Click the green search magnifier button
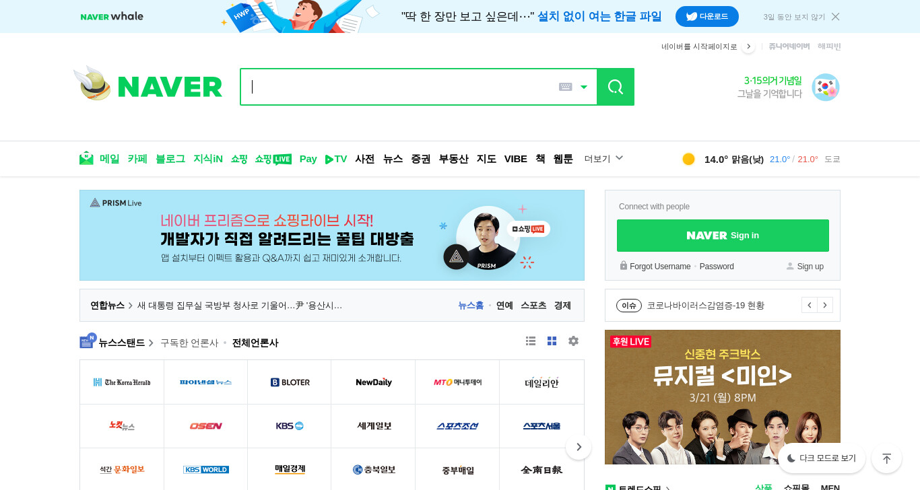920x490 pixels. tap(616, 87)
